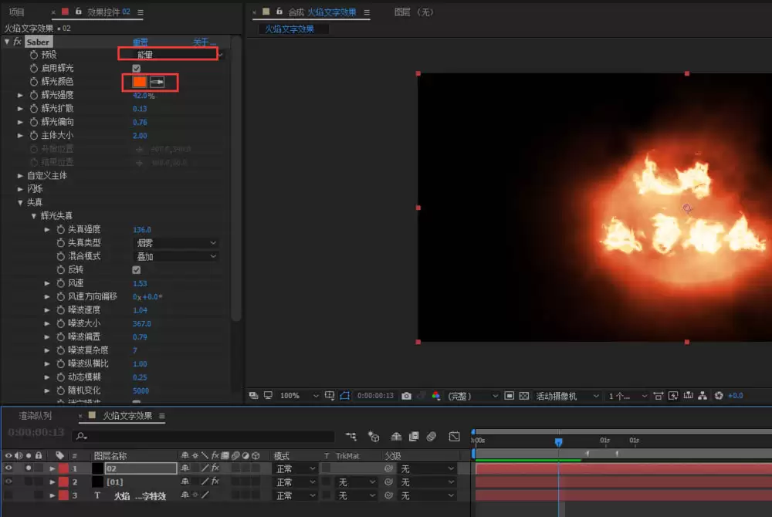Click the timeline layer search field

203,436
